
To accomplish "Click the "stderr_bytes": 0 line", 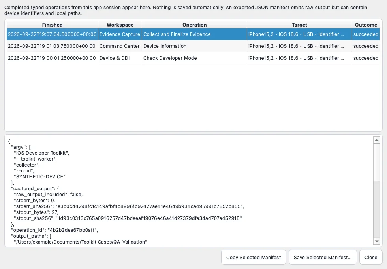I will [x=34, y=200].
